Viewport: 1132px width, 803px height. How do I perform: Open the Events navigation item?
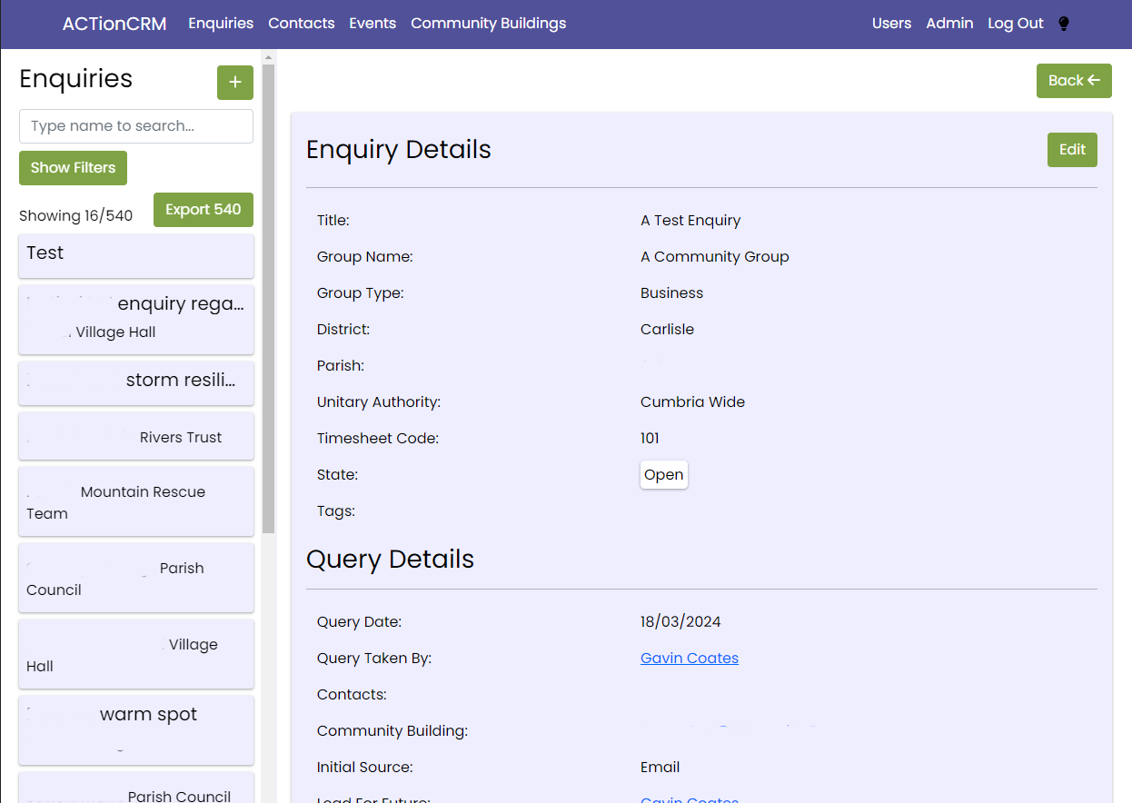pyautogui.click(x=372, y=24)
